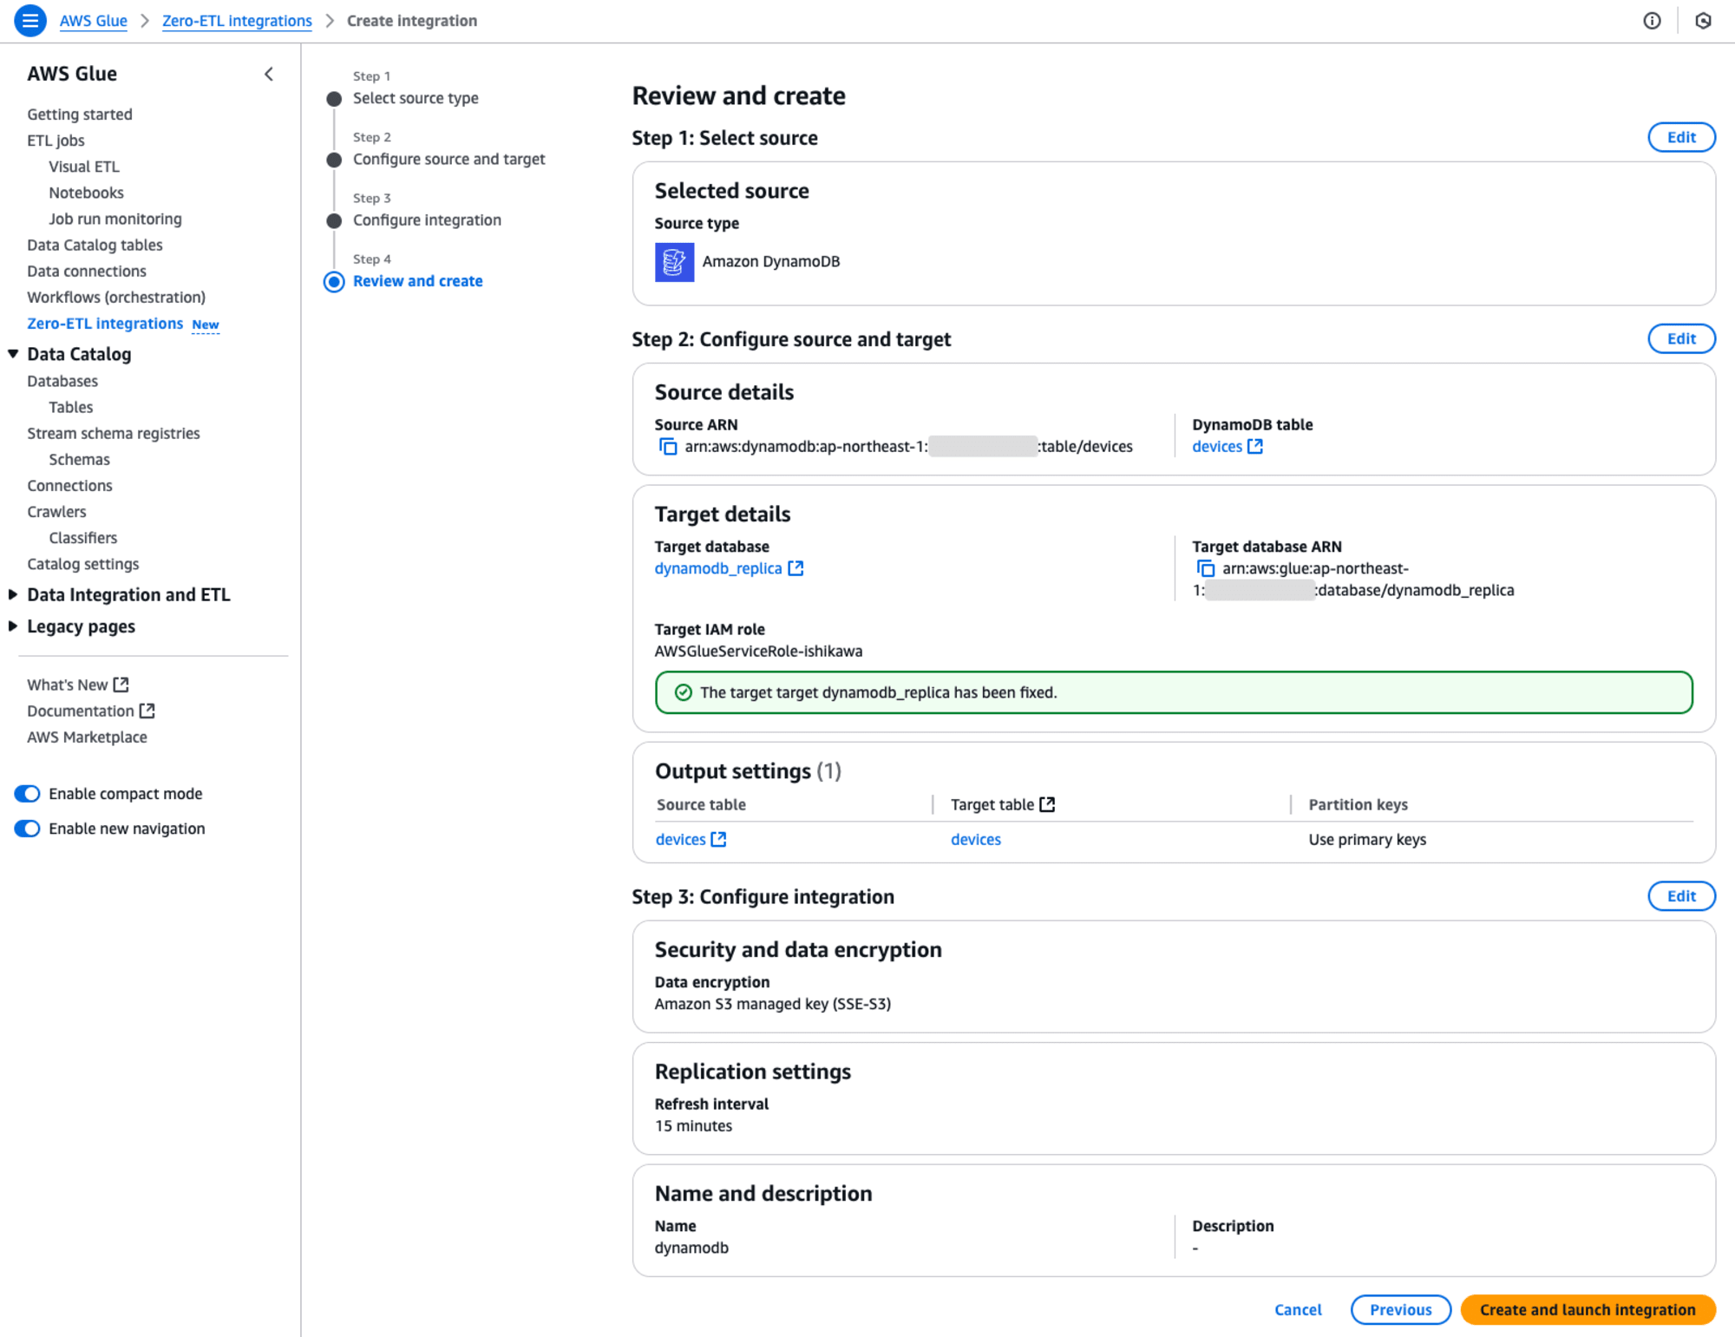Toggle the Enable compact mode switch

tap(27, 792)
